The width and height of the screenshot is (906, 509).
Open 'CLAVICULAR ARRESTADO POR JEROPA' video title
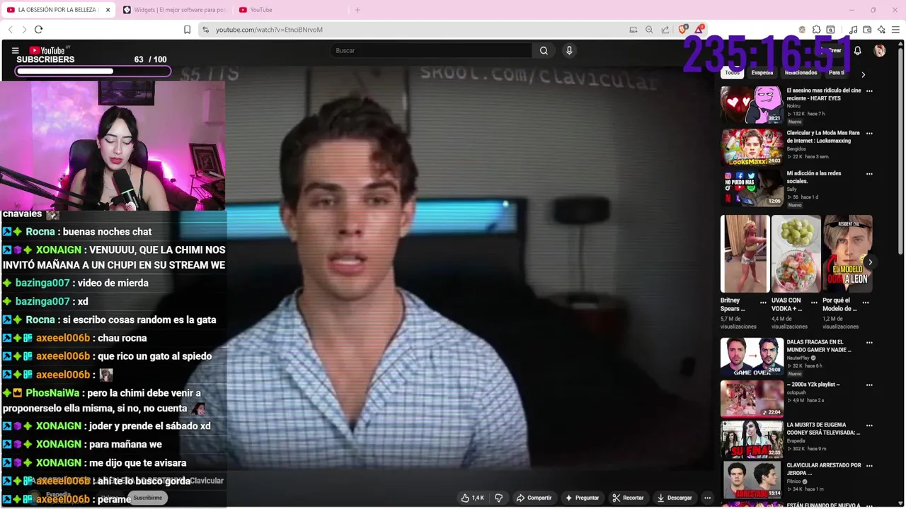824,469
